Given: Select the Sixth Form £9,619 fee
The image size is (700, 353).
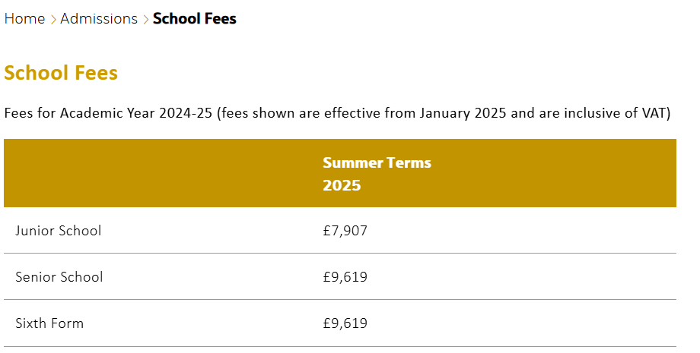Looking at the screenshot, I should pyautogui.click(x=345, y=323).
